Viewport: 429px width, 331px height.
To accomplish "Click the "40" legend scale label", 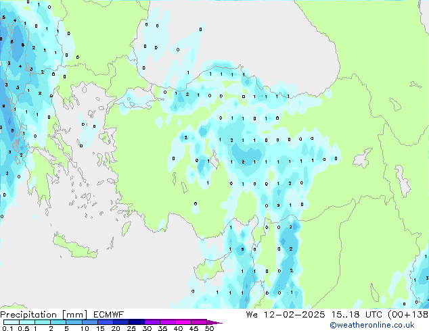I will pos(178,328).
